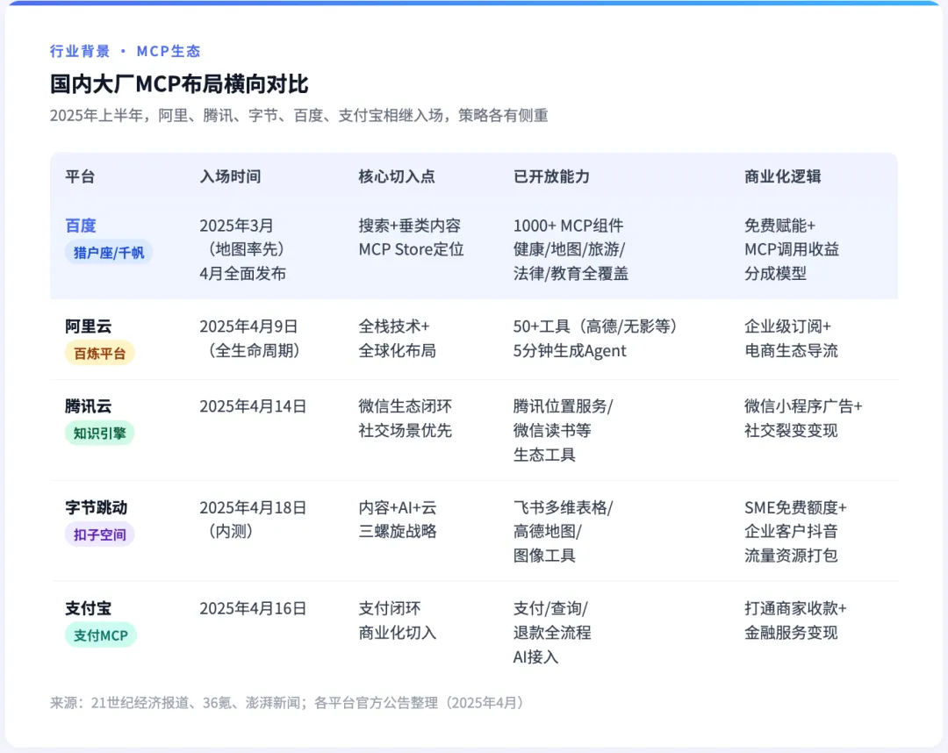
Task: Click the 字节跳动 platform name
Action: 97,507
